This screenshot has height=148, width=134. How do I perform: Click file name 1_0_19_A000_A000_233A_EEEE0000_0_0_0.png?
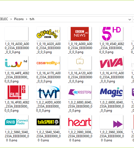[x=80, y=48]
